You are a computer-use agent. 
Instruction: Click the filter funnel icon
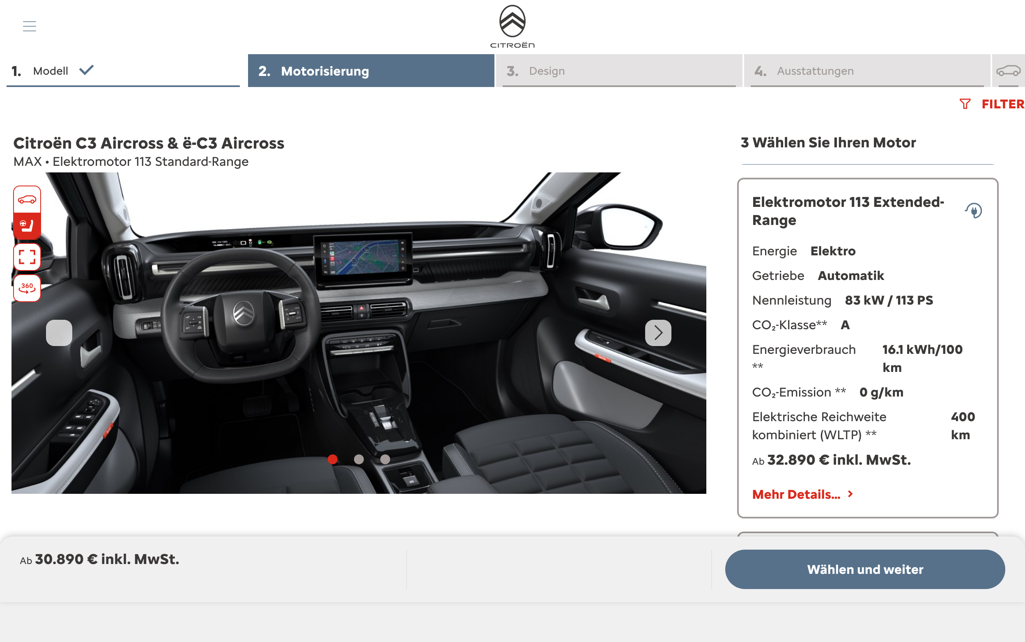point(965,104)
